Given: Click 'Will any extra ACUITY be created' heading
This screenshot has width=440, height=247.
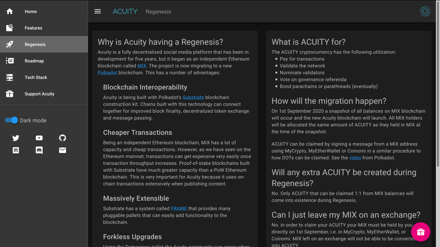Looking at the screenshot, I should point(344,177).
